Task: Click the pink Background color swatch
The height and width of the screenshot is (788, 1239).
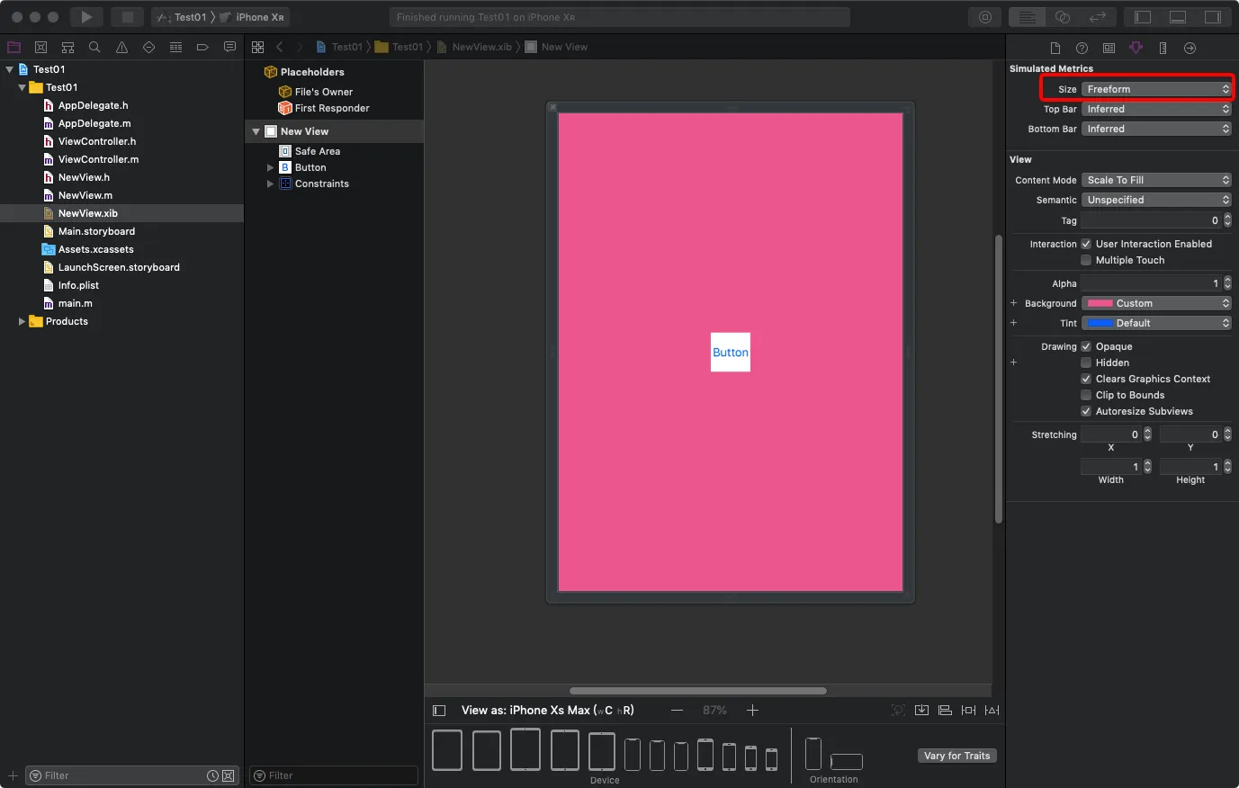Action: [1100, 303]
